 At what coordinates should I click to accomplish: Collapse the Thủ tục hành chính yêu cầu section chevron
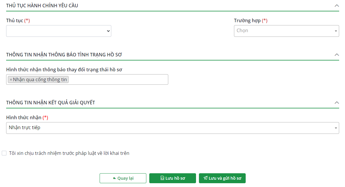click(x=337, y=6)
